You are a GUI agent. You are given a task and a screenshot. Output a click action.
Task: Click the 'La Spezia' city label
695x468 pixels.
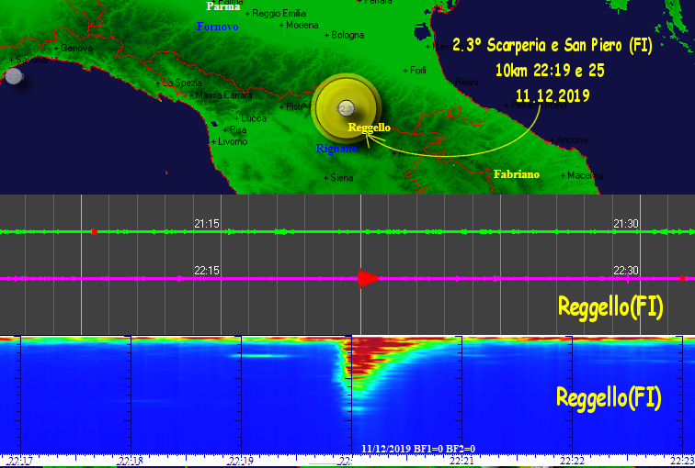[x=182, y=83]
